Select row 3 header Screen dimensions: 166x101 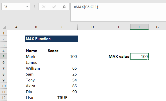coord(3,45)
